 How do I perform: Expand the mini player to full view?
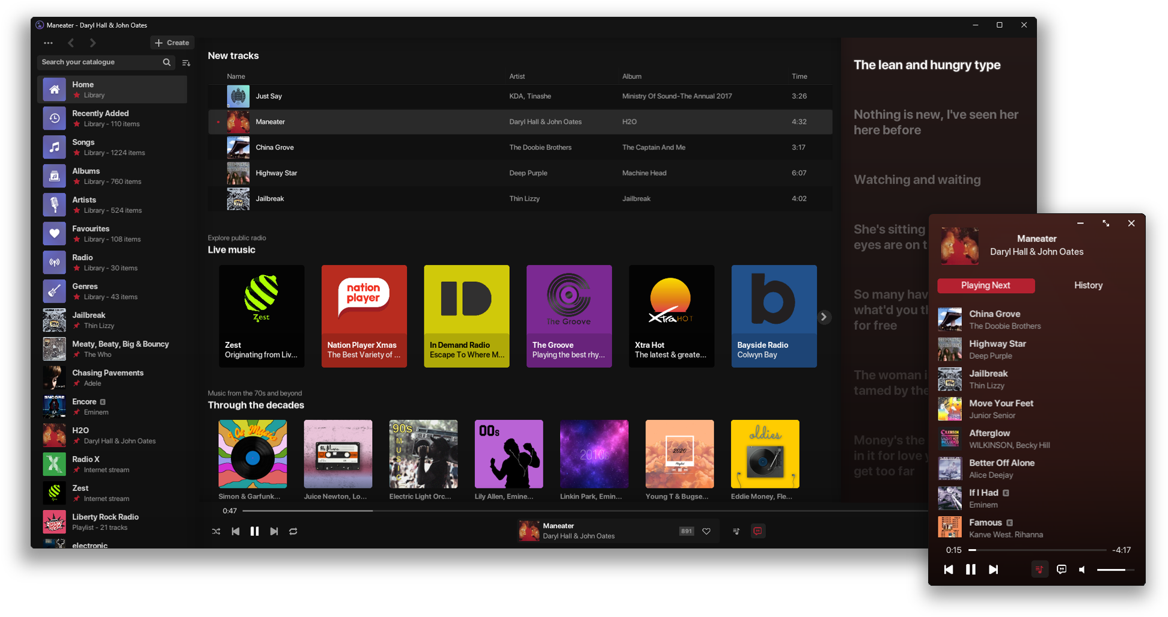[1105, 223]
